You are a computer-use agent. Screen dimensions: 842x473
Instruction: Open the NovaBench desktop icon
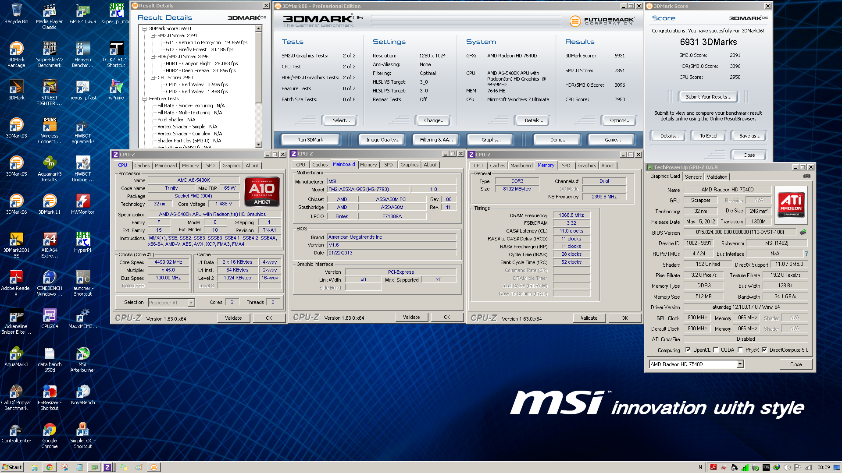coord(83,394)
